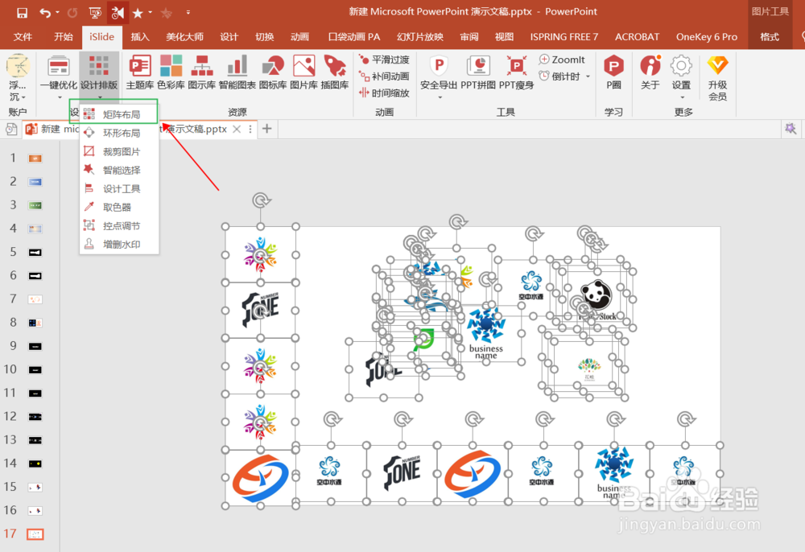805x552 pixels.
Task: Select 控点调节 menu item
Action: coord(119,226)
